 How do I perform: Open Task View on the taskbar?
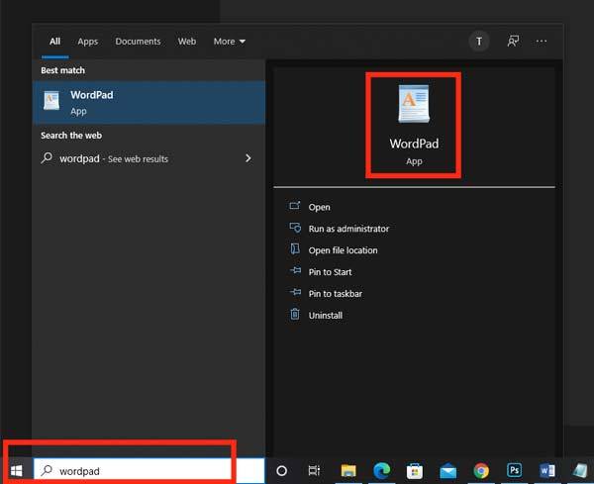pos(314,471)
